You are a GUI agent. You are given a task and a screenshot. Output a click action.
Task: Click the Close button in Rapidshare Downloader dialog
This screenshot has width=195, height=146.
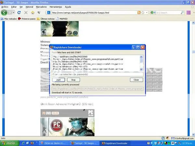tap(136, 80)
